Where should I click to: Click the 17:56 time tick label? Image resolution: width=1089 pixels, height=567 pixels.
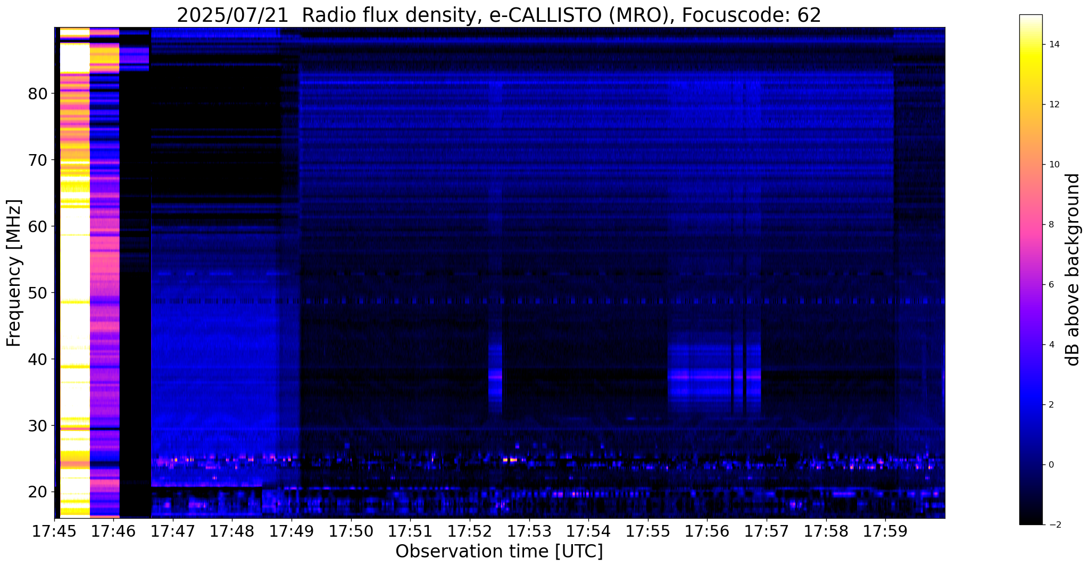(x=707, y=531)
